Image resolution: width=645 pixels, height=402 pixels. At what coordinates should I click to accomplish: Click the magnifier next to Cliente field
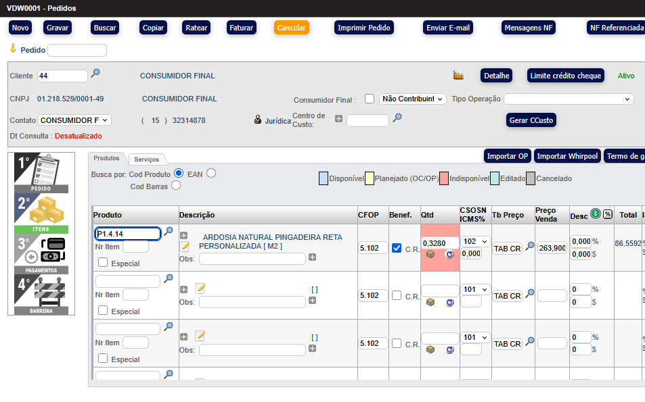click(x=95, y=74)
